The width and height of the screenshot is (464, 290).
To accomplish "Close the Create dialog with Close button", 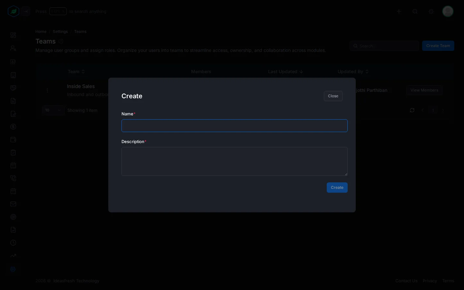I will pos(333,96).
